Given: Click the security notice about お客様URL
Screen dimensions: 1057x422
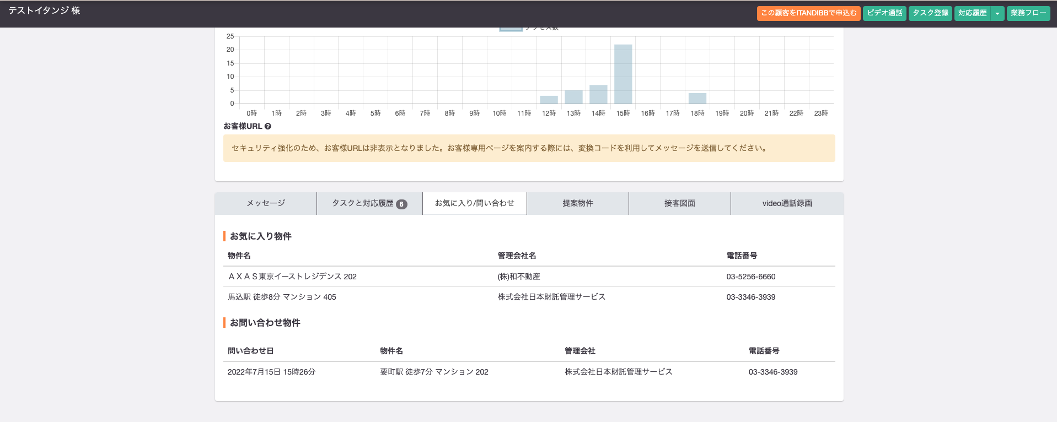Looking at the screenshot, I should click(x=529, y=148).
